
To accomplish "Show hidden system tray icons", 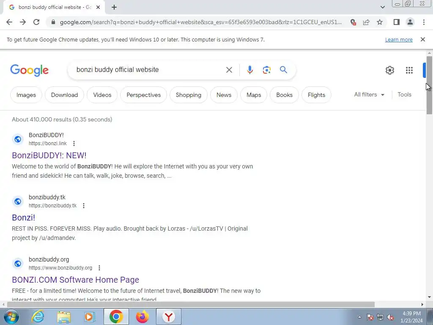I will pos(359,317).
